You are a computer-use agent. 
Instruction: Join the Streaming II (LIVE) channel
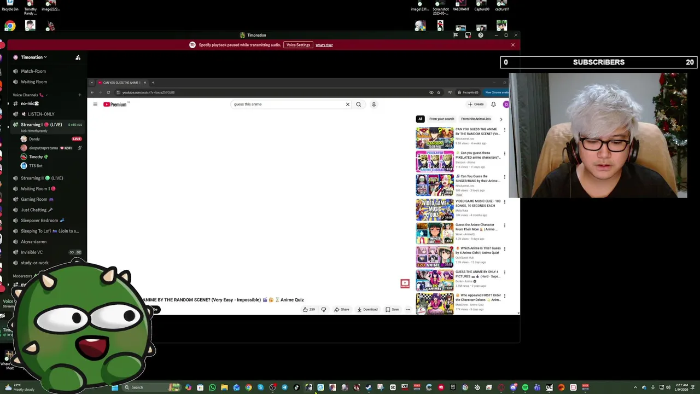coord(42,178)
